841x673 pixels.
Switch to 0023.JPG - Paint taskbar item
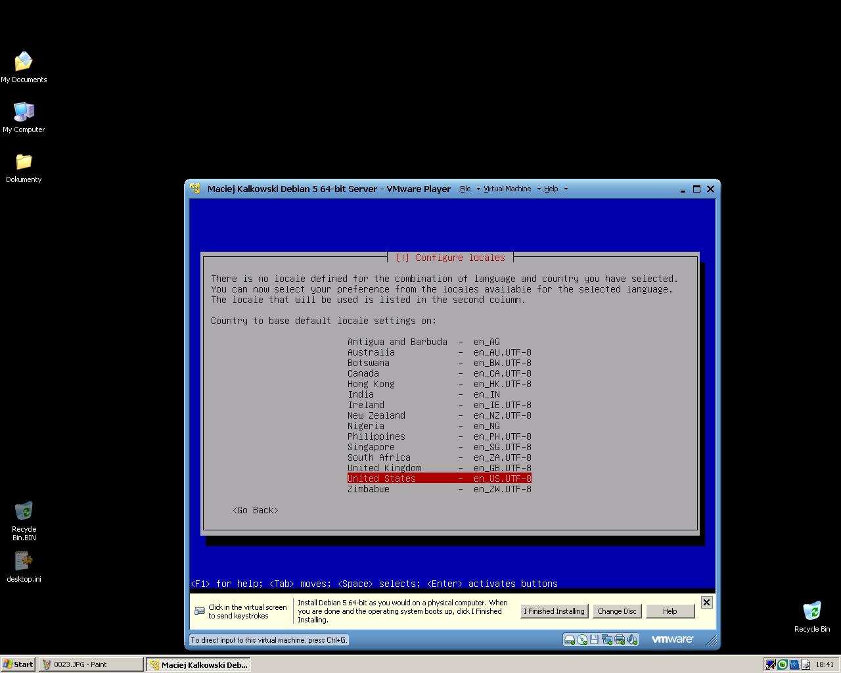click(x=91, y=664)
